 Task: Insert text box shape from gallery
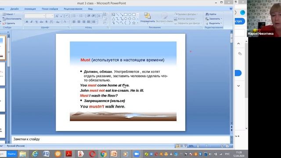(x=113, y=14)
